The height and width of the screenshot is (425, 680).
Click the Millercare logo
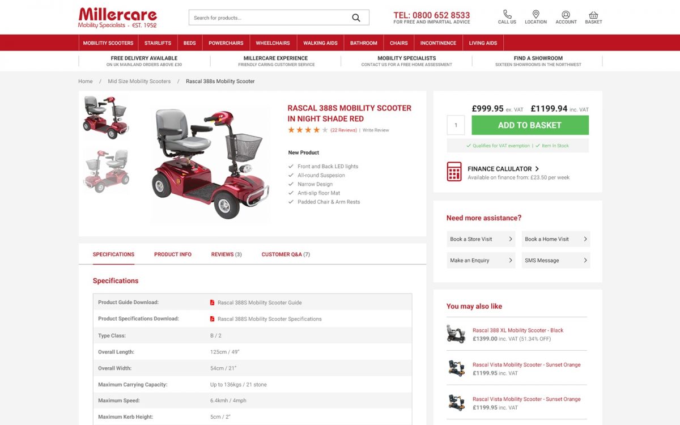pyautogui.click(x=117, y=18)
